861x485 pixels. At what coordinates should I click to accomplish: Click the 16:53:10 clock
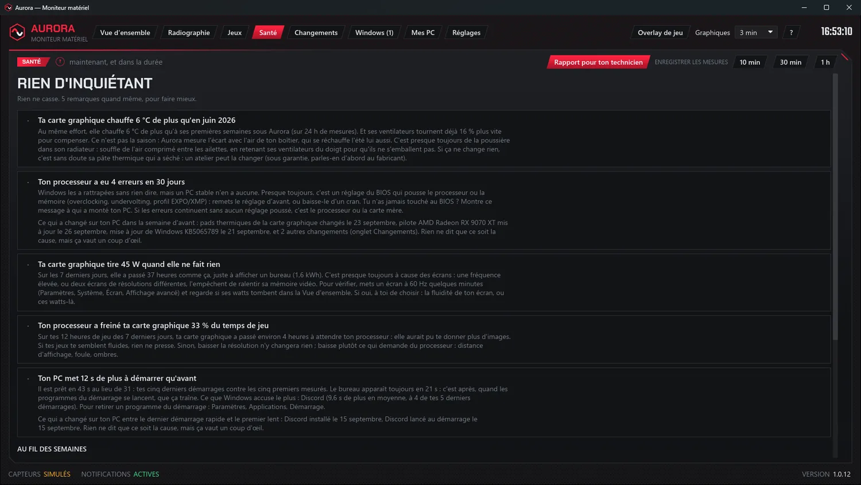click(836, 32)
